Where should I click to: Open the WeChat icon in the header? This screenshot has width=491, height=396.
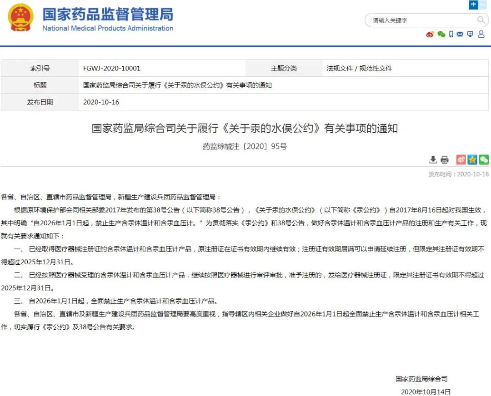tap(441, 34)
